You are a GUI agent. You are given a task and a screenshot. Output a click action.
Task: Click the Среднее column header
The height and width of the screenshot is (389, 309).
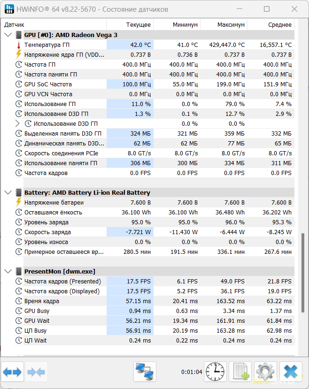click(271, 25)
